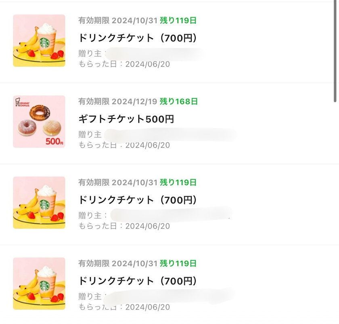
Task: Tap the Mister Donut ticket thumbnail
Action: pos(39,121)
